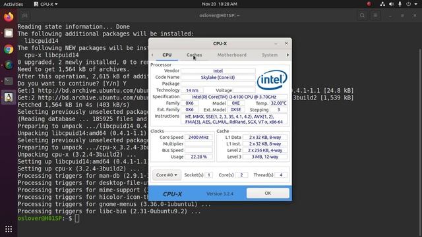Open the Core #0 dropdown
The image size is (422, 237).
(167, 175)
